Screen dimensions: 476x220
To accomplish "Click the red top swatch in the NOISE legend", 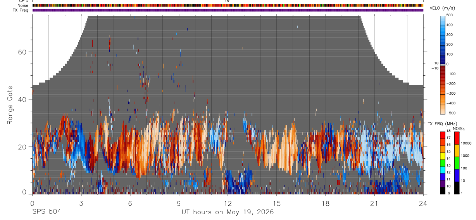I will pyautogui.click(x=457, y=138).
